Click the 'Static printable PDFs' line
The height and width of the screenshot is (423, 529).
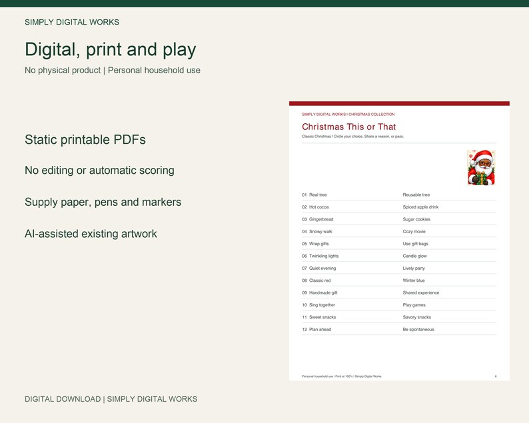[x=85, y=140]
